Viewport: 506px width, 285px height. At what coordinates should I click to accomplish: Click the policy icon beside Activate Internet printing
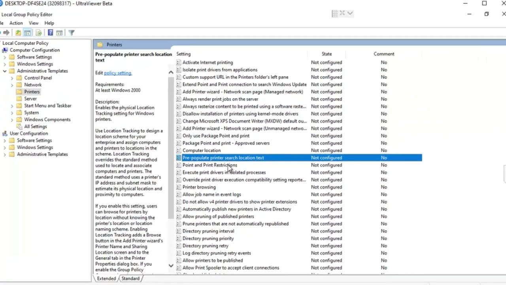179,63
